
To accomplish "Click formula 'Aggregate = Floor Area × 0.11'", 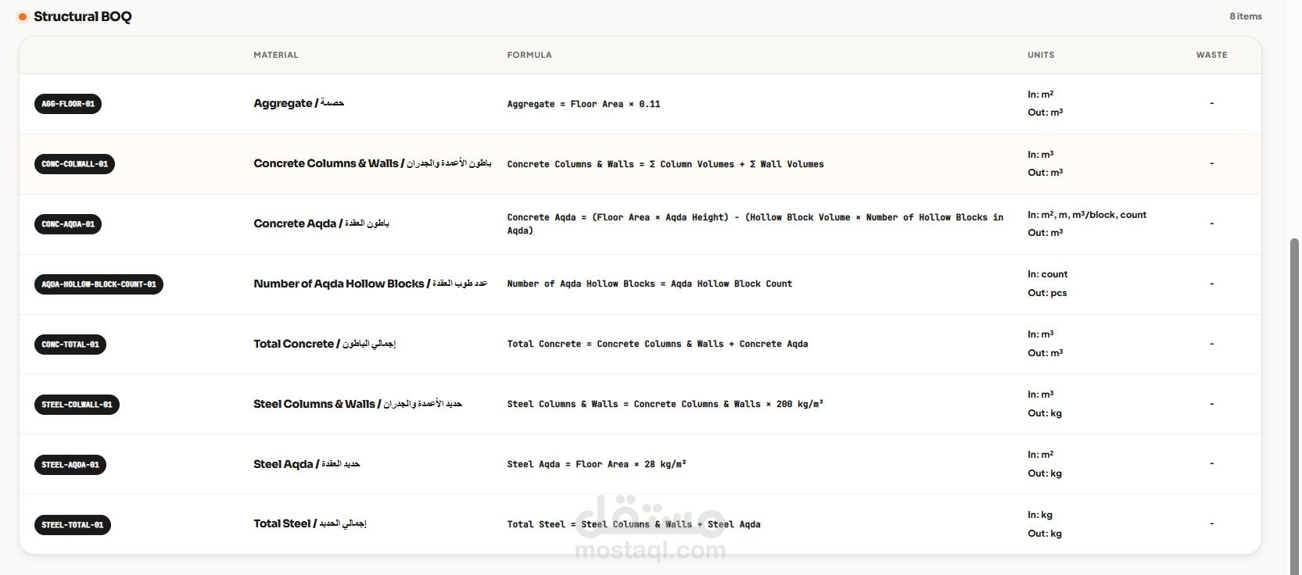I will point(583,104).
